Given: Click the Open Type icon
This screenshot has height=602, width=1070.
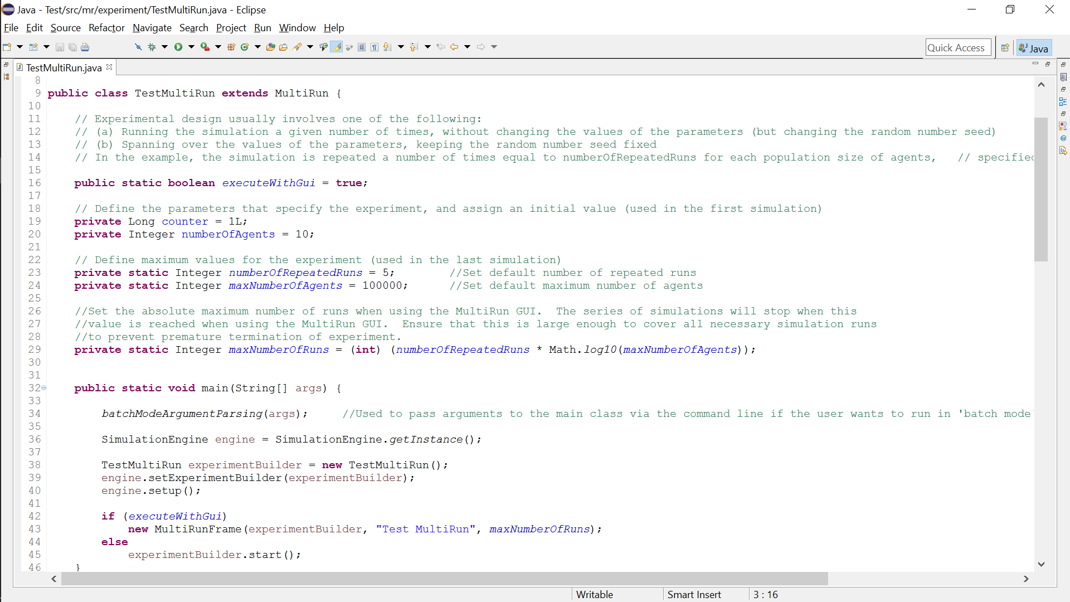Looking at the screenshot, I should pos(270,47).
